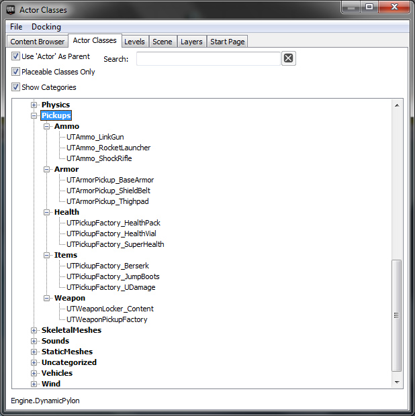Select UTPickupFactory_HealthVial class

click(x=111, y=233)
